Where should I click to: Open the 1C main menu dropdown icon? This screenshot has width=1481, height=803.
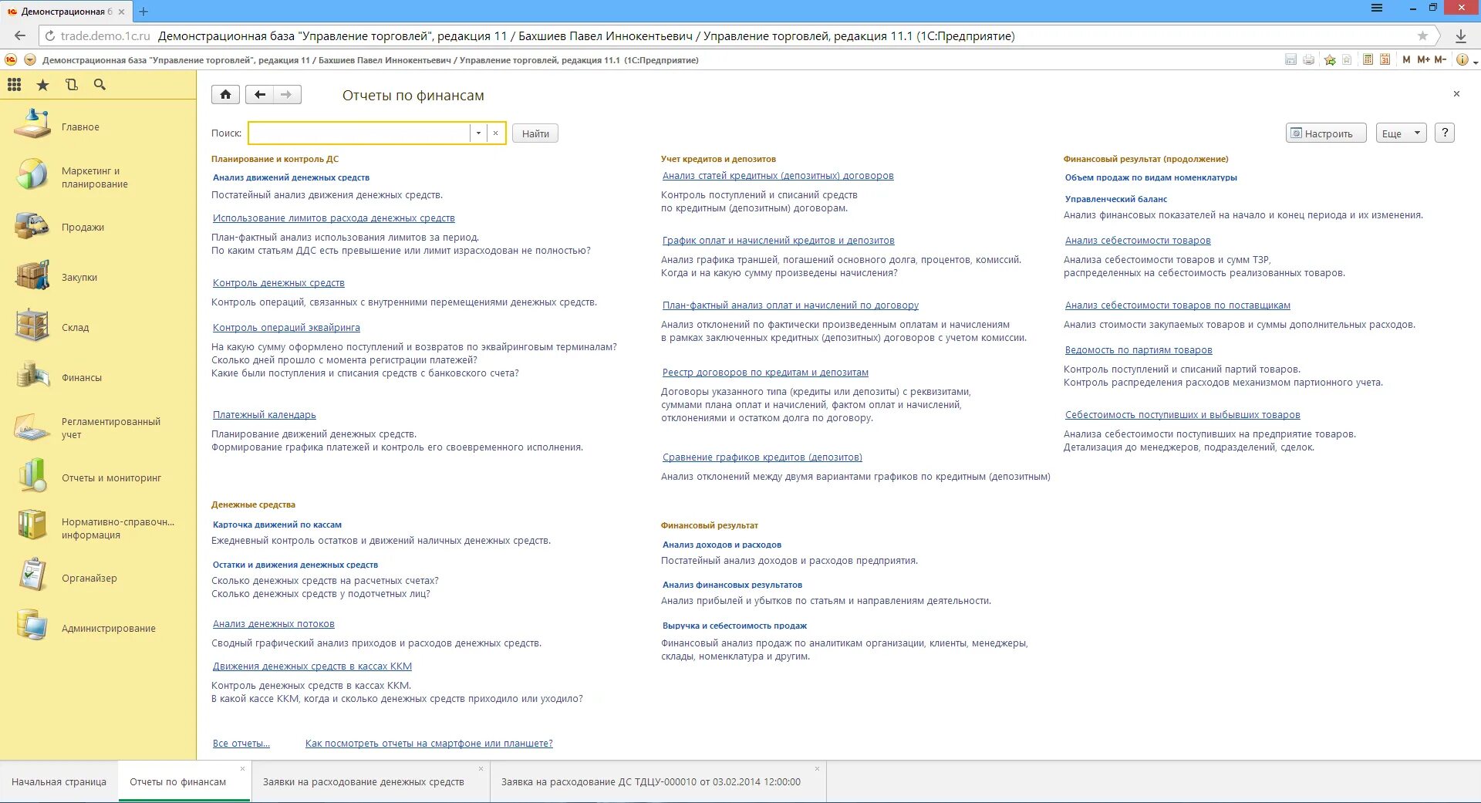30,59
